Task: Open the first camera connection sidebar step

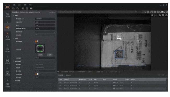Action: 7,15
